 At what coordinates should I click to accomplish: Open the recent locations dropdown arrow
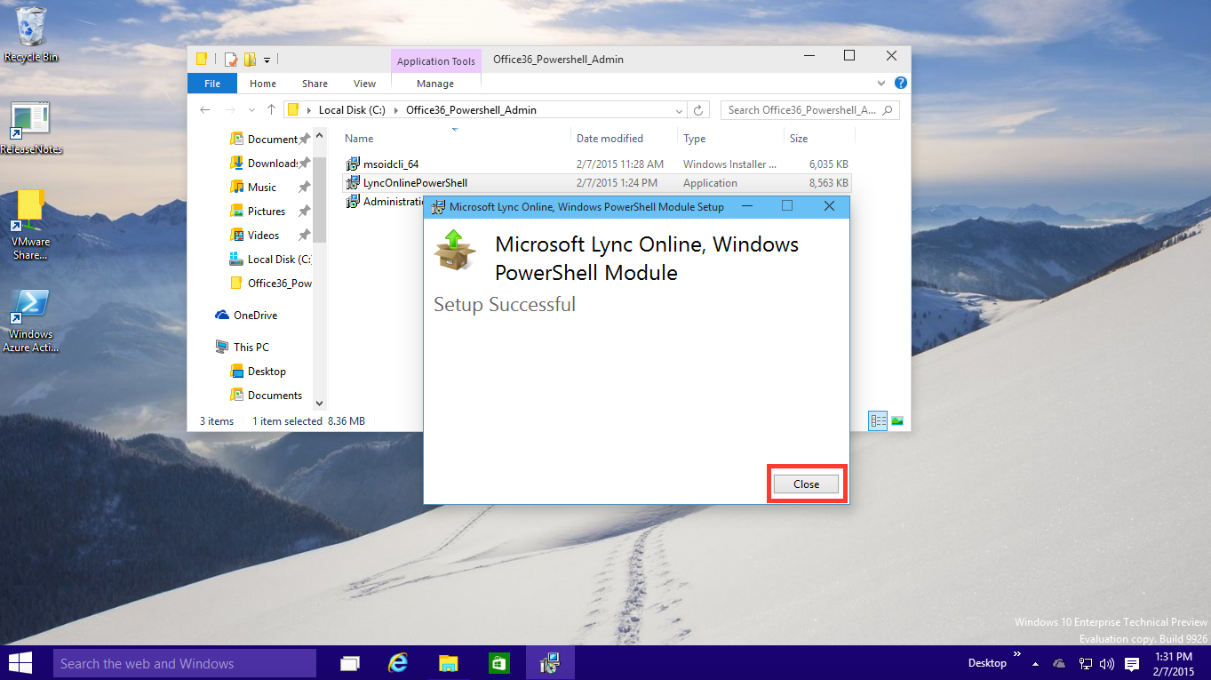[251, 110]
